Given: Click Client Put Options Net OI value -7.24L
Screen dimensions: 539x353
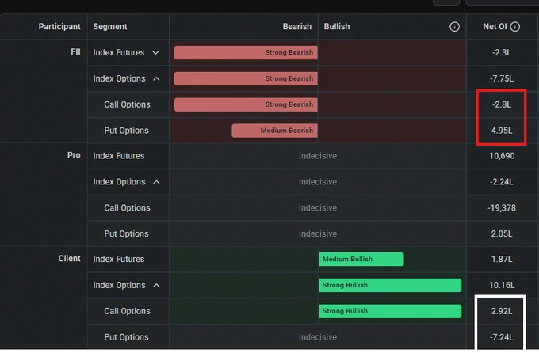Looking at the screenshot, I should click(x=502, y=337).
